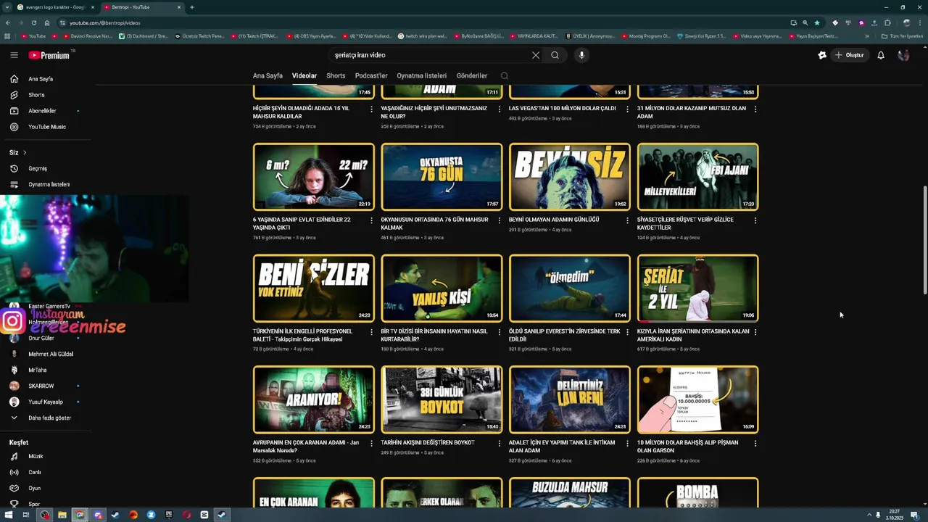Switch to the Podcast'ler tab
The width and height of the screenshot is (928, 522).
[x=371, y=75]
